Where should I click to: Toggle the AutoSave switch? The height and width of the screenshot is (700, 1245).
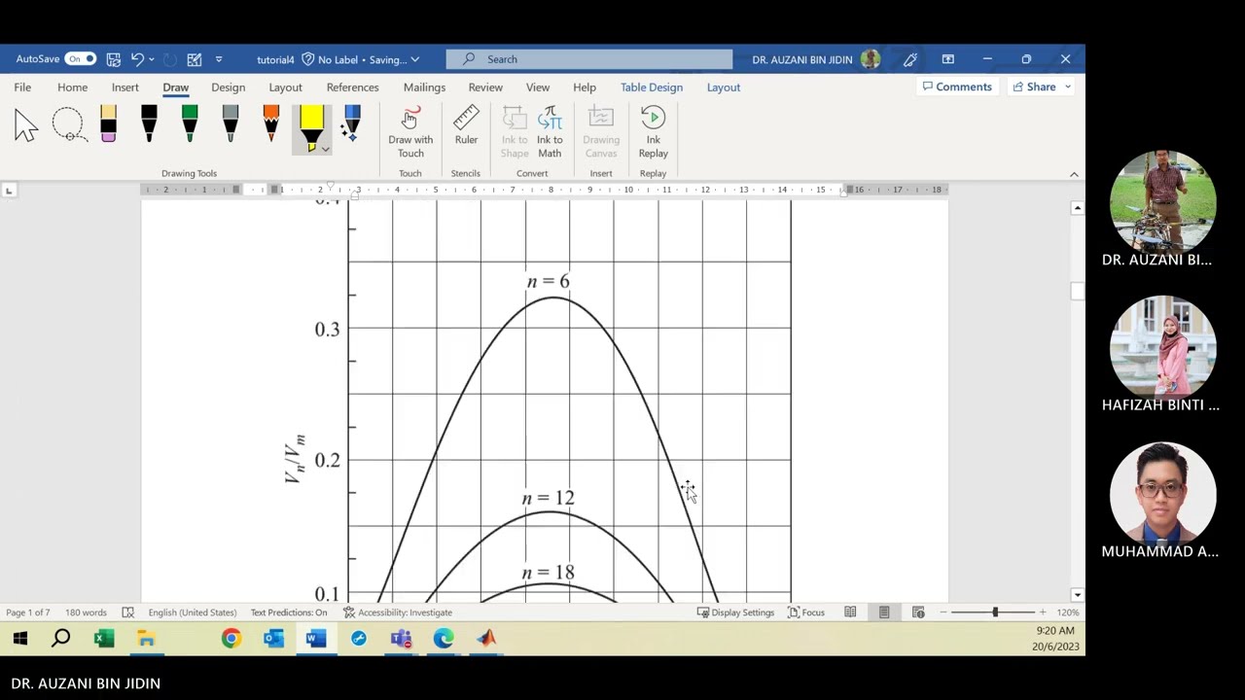click(81, 59)
